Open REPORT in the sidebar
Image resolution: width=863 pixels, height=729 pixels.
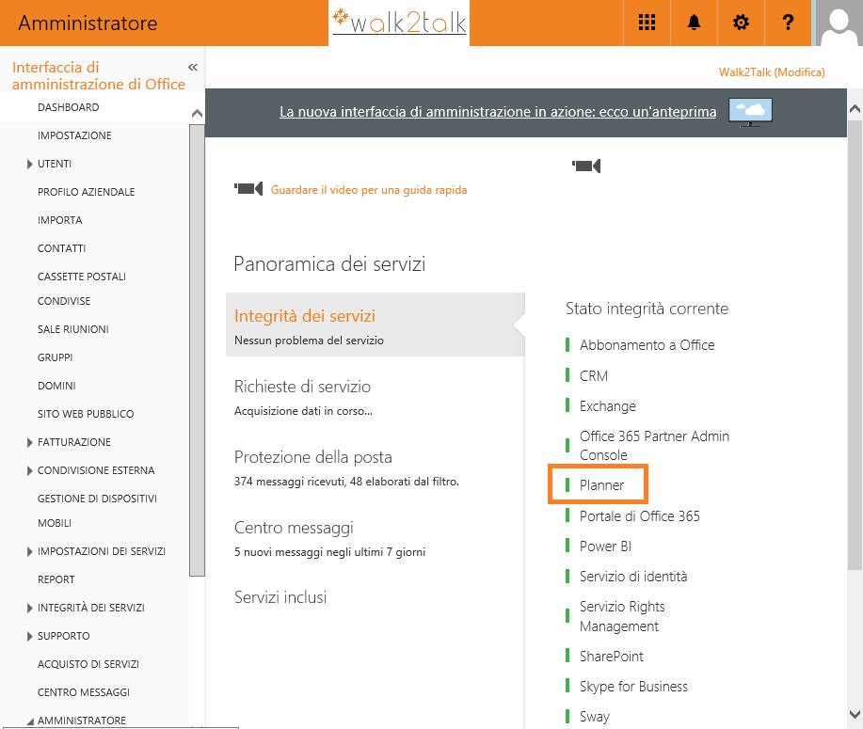point(56,579)
